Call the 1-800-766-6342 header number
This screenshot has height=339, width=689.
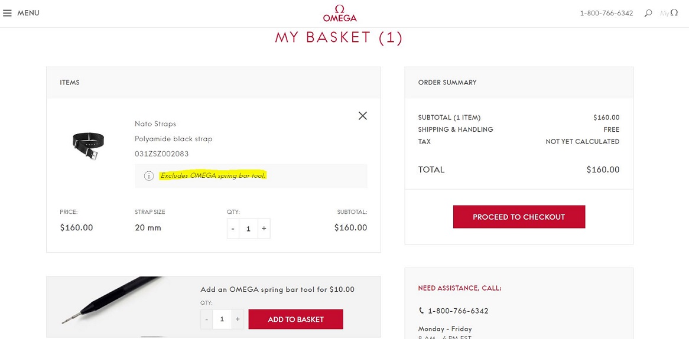pyautogui.click(x=606, y=13)
